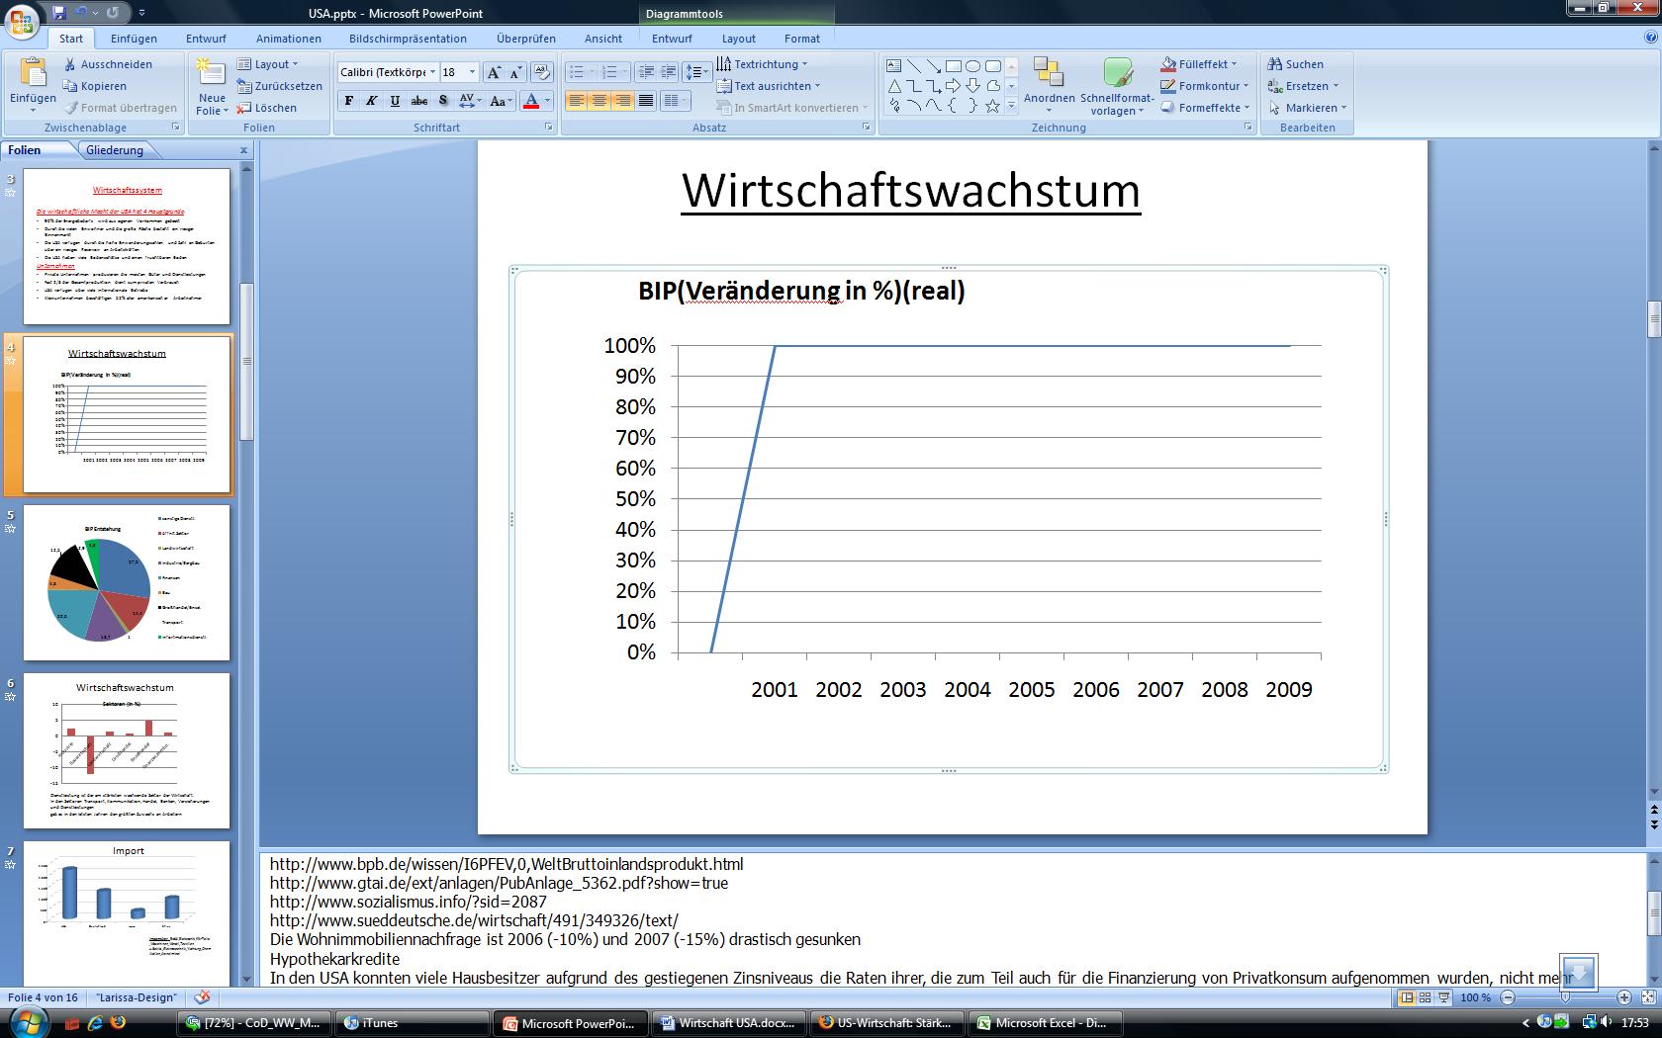This screenshot has height=1038, width=1662.
Task: Select the oval shape
Action: pyautogui.click(x=973, y=66)
